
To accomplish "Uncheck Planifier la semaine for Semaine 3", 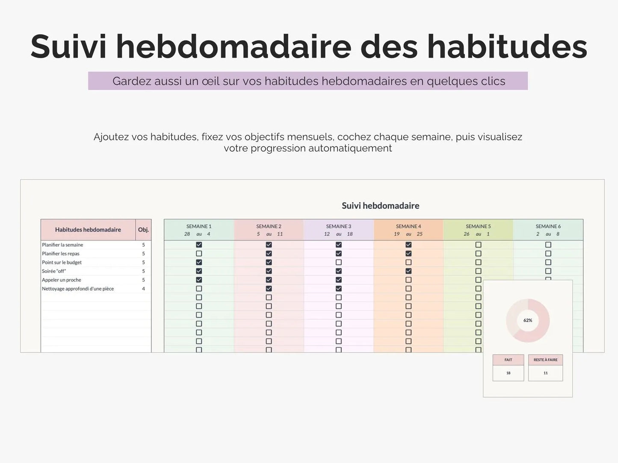I will tap(339, 245).
